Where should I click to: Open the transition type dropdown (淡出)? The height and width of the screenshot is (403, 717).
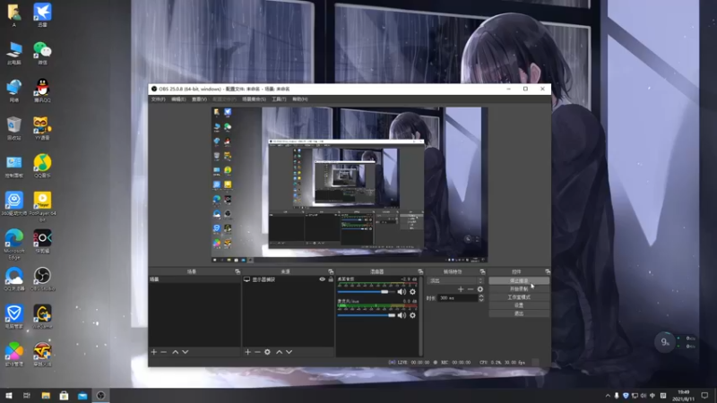point(455,280)
